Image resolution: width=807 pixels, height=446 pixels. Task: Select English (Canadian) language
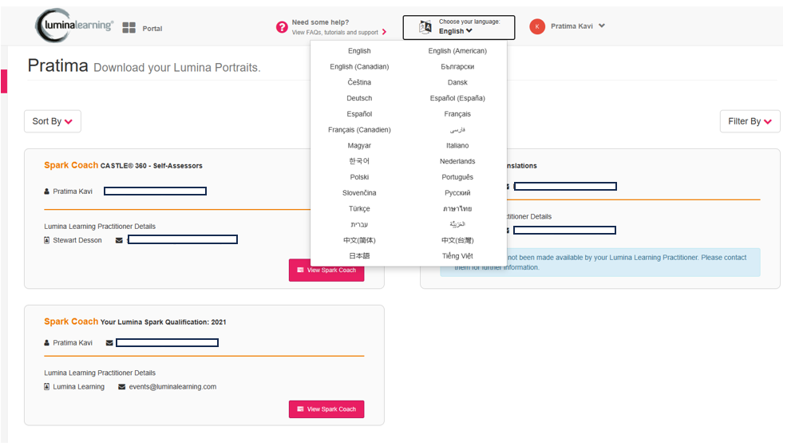tap(359, 66)
